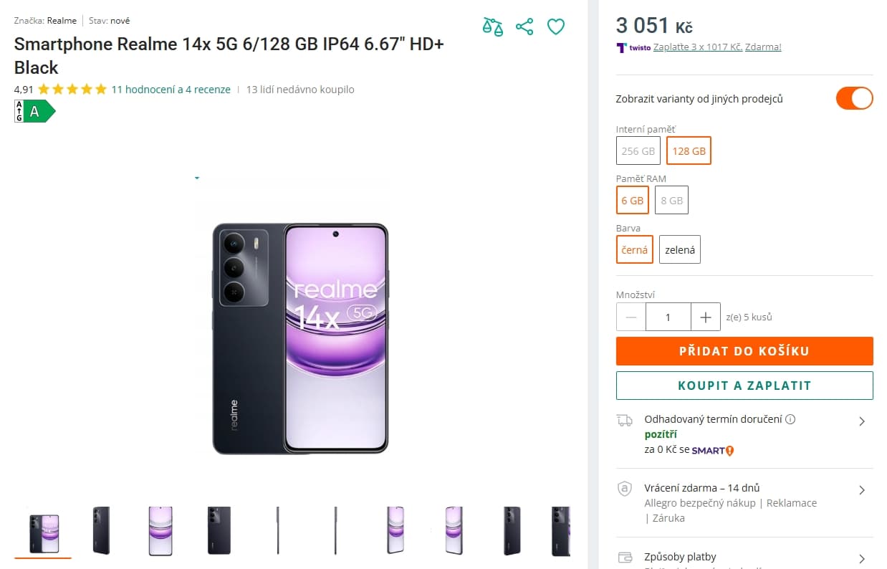Click the share icon
Image resolution: width=887 pixels, height=569 pixels.
pyautogui.click(x=524, y=27)
